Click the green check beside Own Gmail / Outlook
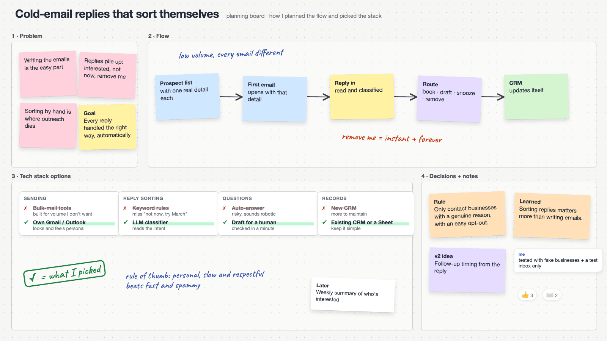Viewport: 607px width, 341px height. (26, 222)
